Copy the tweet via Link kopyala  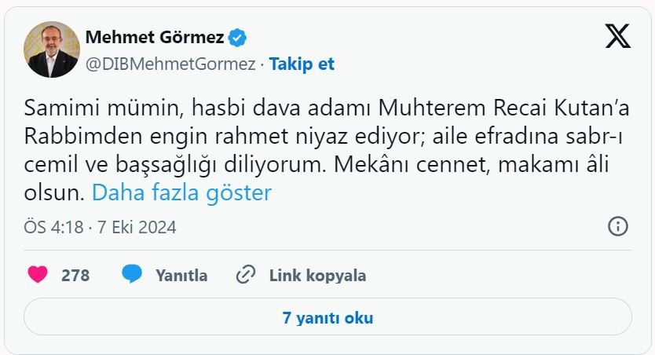pyautogui.click(x=317, y=276)
